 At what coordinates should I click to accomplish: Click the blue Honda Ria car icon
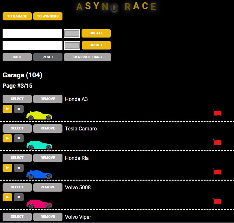(x=39, y=174)
